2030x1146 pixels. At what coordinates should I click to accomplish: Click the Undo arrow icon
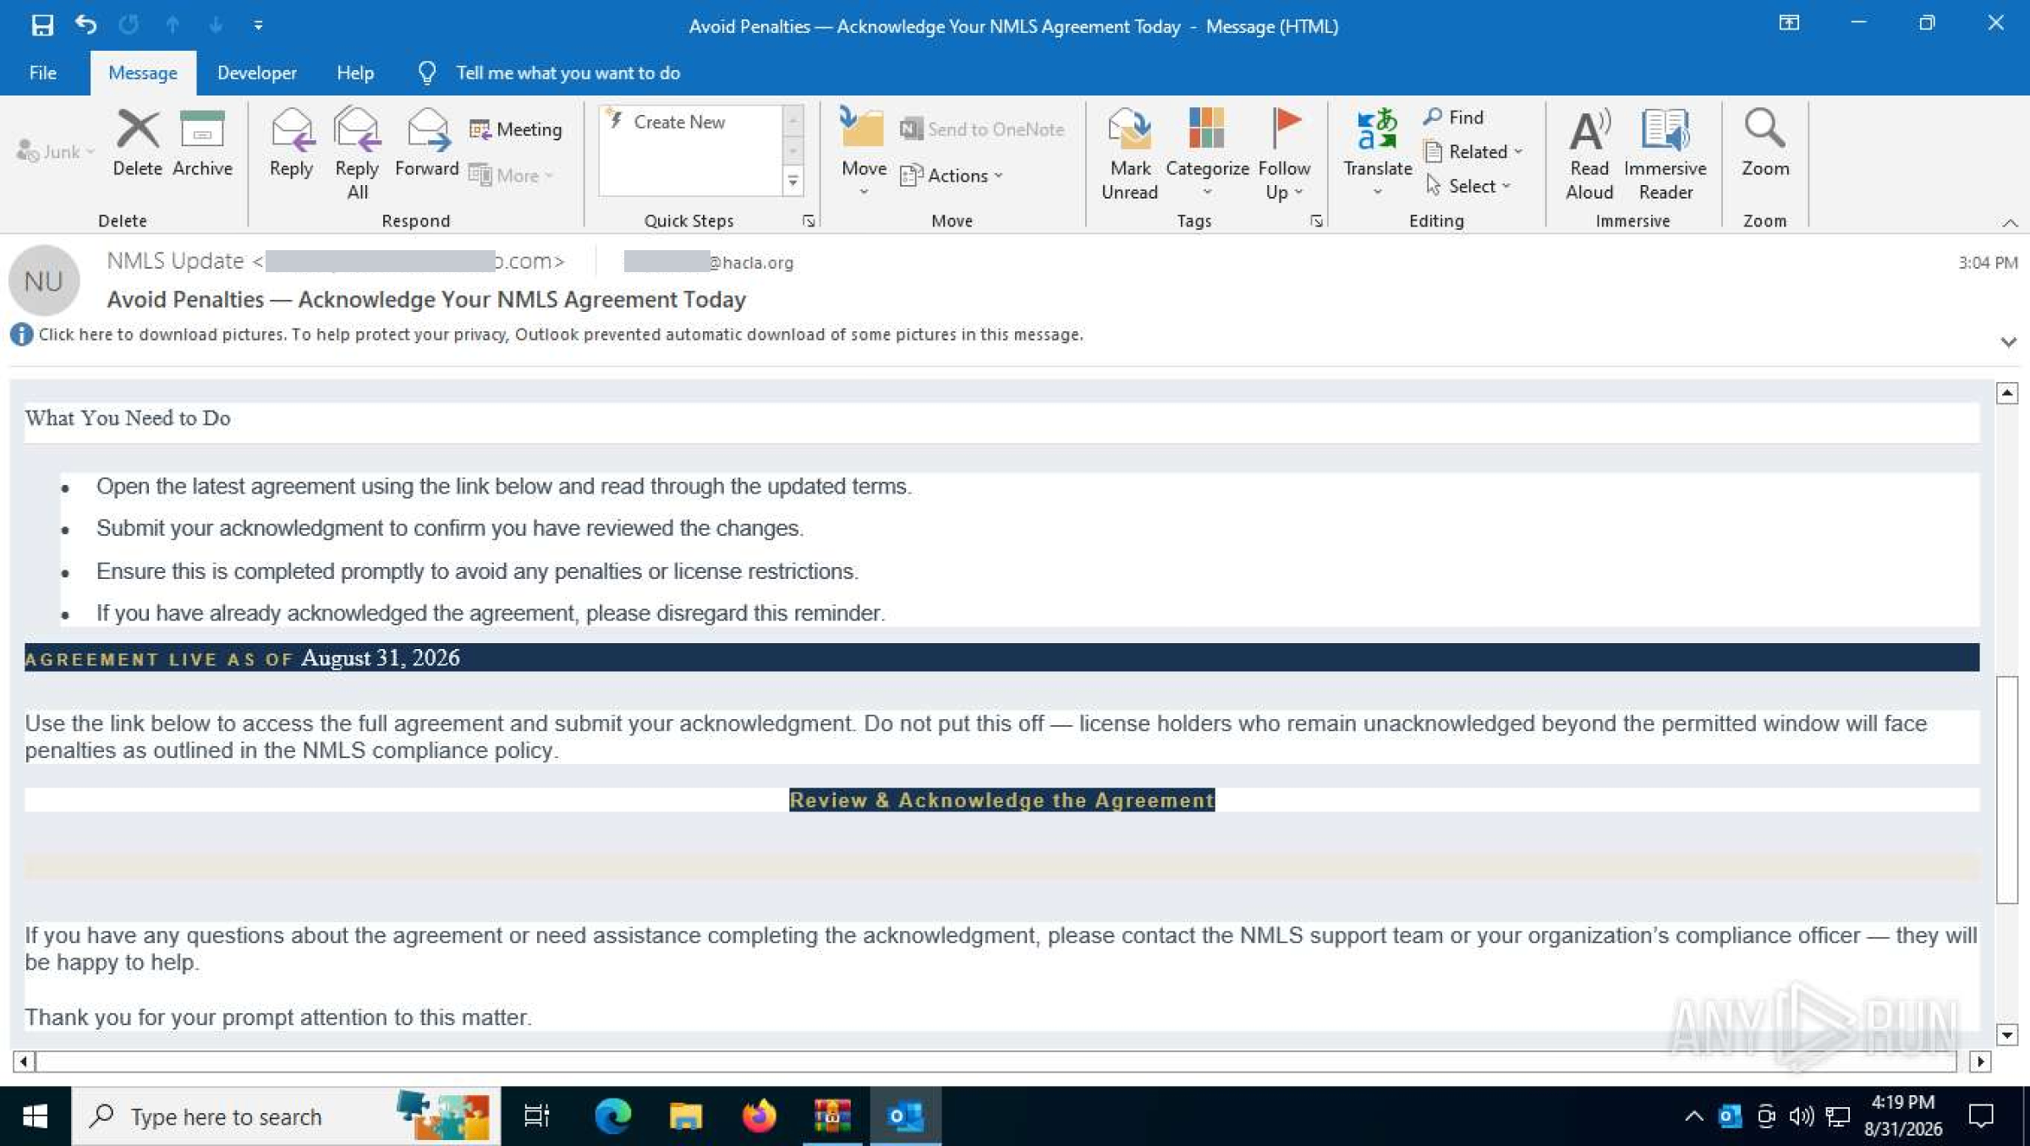[x=85, y=25]
